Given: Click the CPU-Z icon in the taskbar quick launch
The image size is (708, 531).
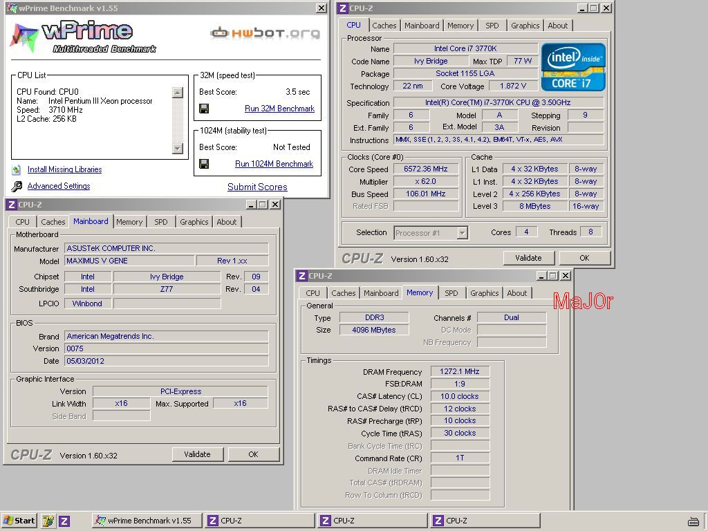Looking at the screenshot, I should click(x=64, y=521).
